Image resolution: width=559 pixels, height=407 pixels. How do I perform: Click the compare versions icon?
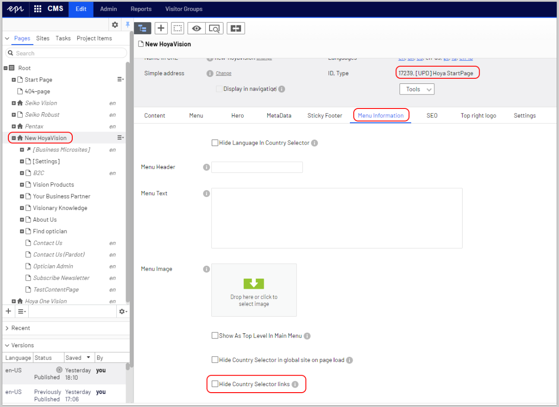236,28
